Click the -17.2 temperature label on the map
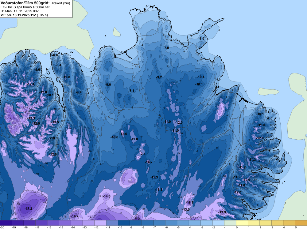Viewport: 307px width, 229px height. click(28, 209)
